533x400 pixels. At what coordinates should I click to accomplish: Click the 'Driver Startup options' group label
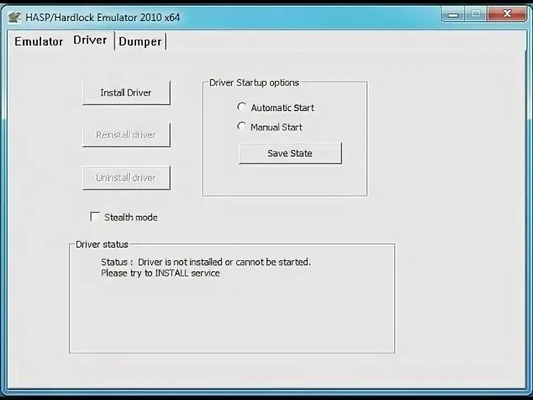pyautogui.click(x=254, y=83)
